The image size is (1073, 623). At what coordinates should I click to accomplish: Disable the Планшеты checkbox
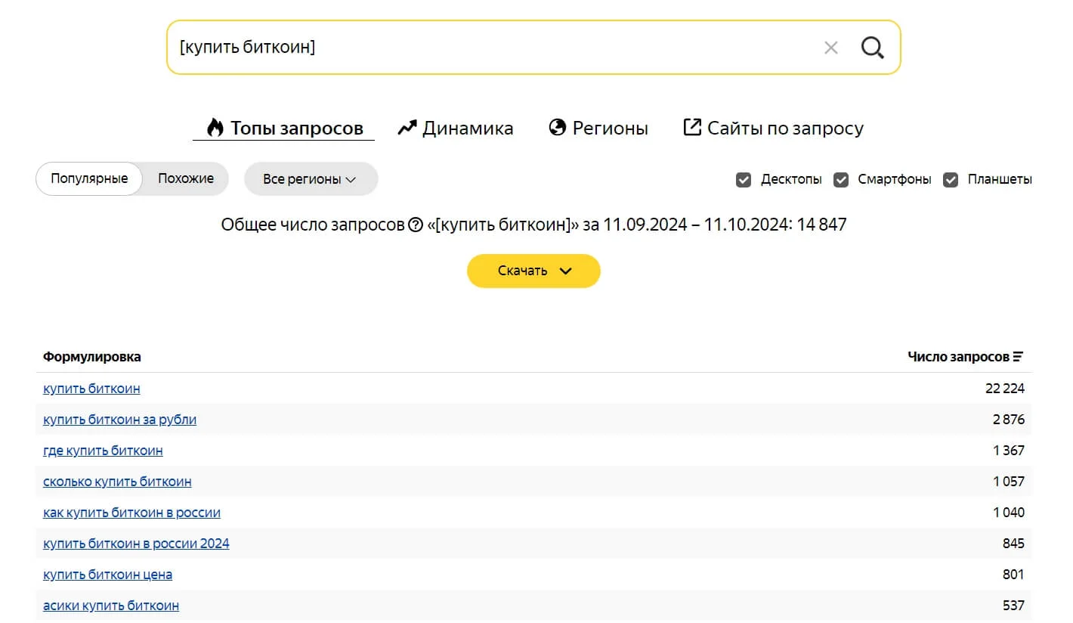951,180
